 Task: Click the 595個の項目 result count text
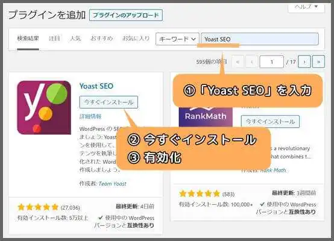pyautogui.click(x=211, y=62)
